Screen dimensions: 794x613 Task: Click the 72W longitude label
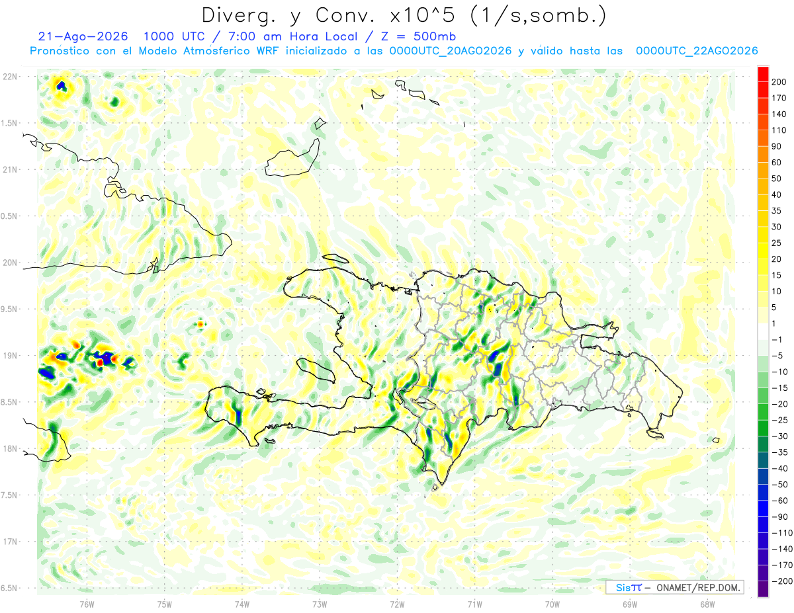(397, 604)
